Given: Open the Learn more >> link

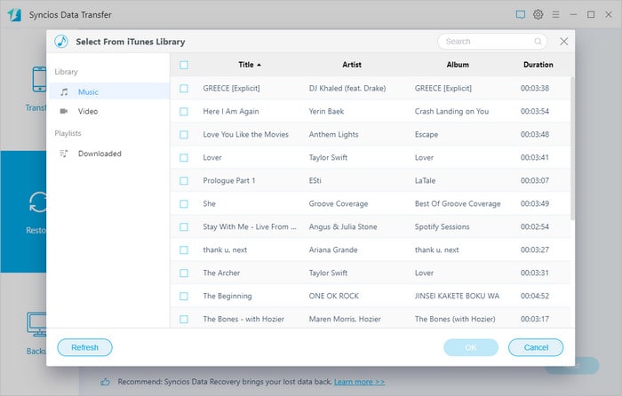Looking at the screenshot, I should [359, 382].
